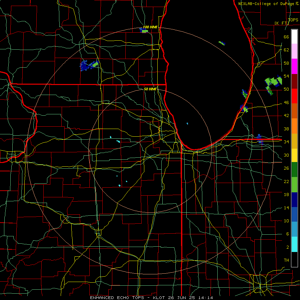Click the green echo next to 100 NMI label
Screen dimensions: 300x300
[145, 31]
